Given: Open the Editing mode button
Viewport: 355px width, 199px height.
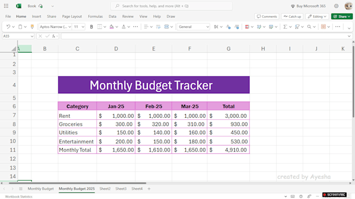Looking at the screenshot, I should coord(317,17).
